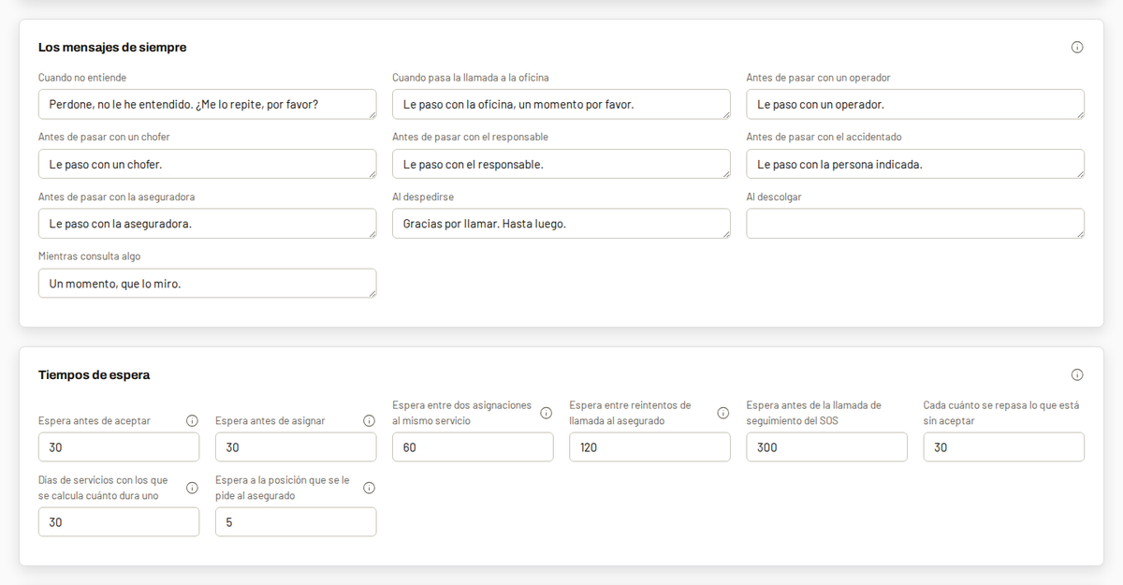Screen dimensions: 1123x585
Task: Click the 'Mientras consulta algo' label text
Action: click(x=90, y=256)
